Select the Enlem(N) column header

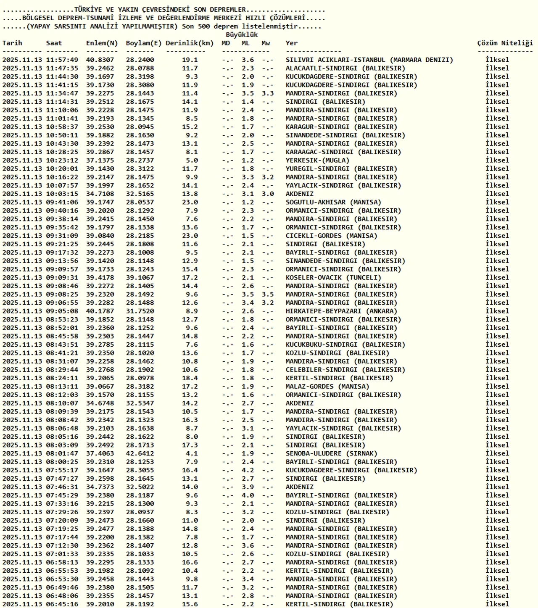102,43
